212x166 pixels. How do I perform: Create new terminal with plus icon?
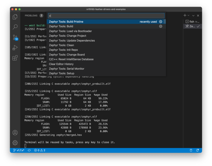coord(185,15)
